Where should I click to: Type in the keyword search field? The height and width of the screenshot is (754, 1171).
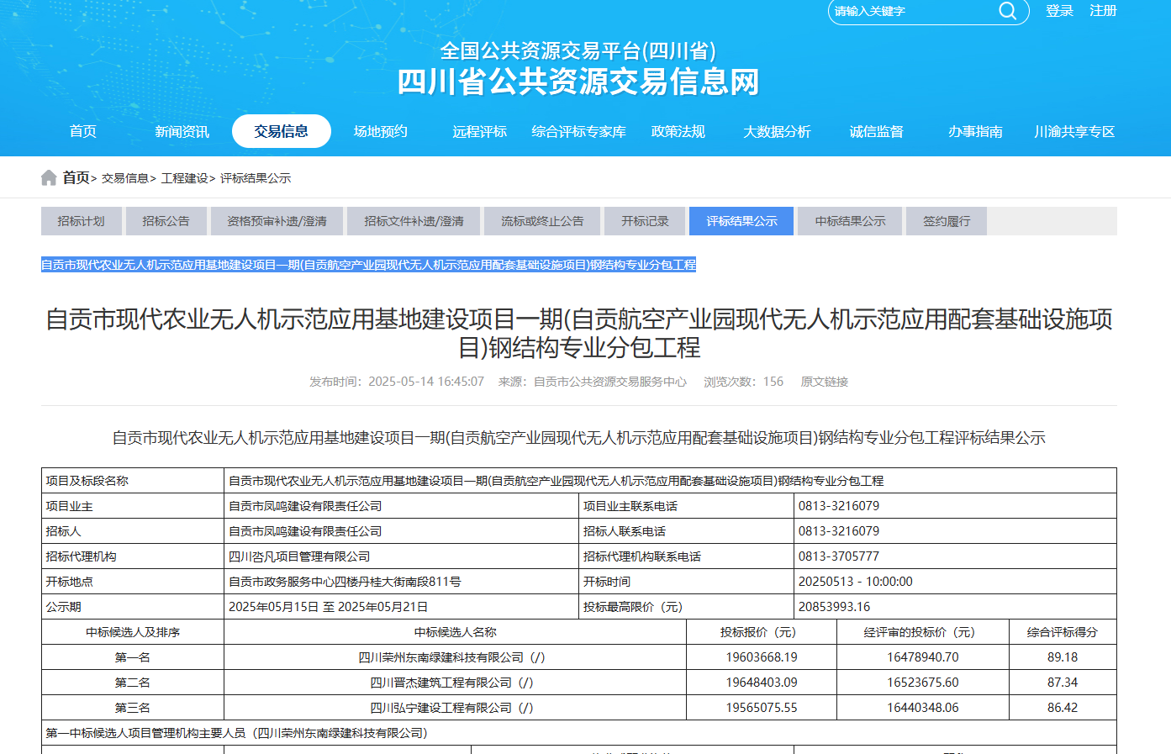coord(912,11)
